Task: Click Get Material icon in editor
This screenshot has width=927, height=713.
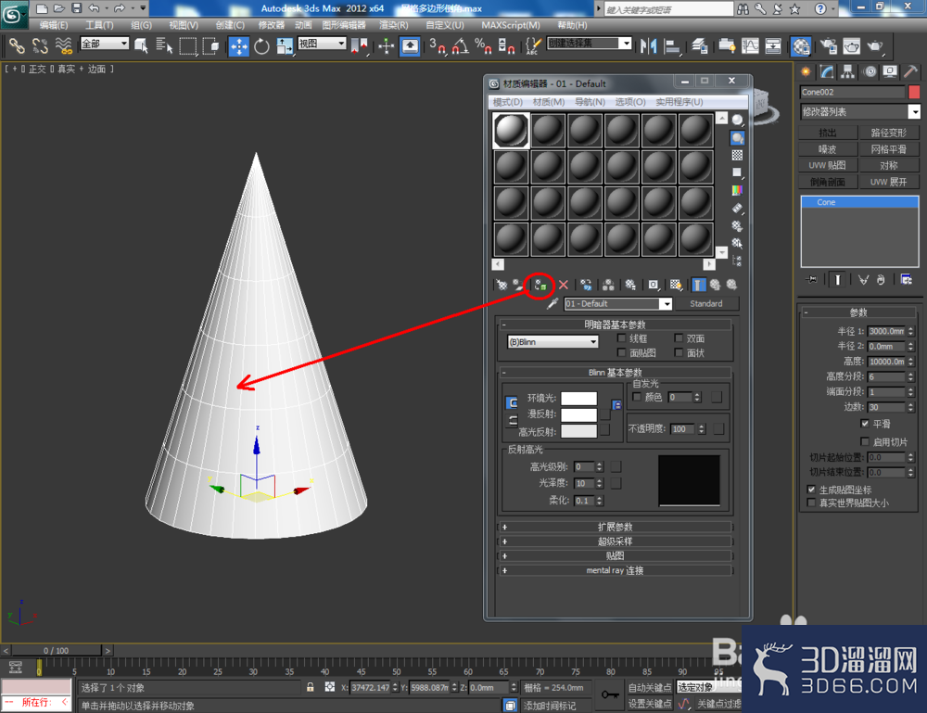Action: coord(502,285)
